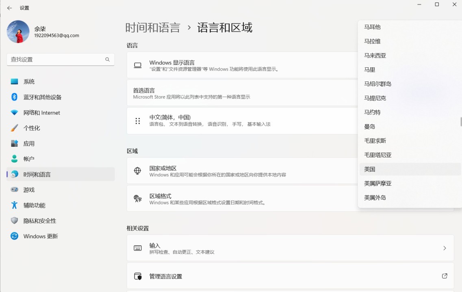Click 时间和语言 breadcrumb heading
Image resolution: width=462 pixels, height=292 pixels.
[153, 28]
